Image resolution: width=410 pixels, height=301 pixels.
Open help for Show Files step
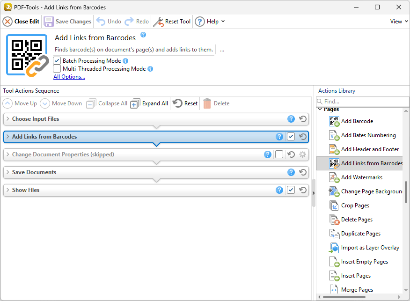click(279, 190)
